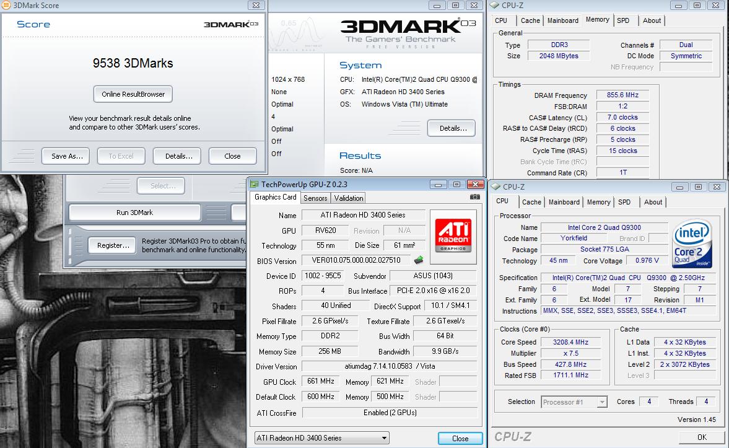Click the Register button in 3DMark03
The image size is (729, 448).
[113, 245]
